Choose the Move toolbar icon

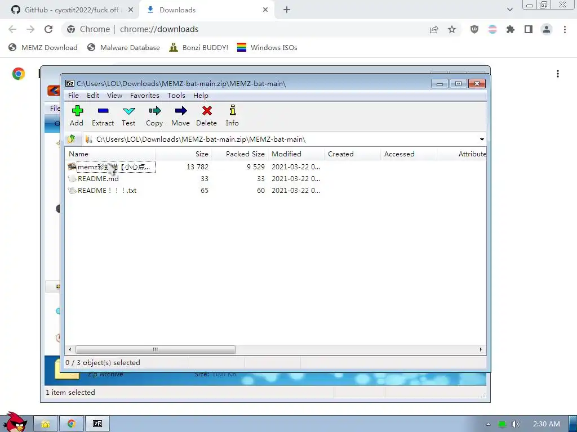pyautogui.click(x=181, y=116)
